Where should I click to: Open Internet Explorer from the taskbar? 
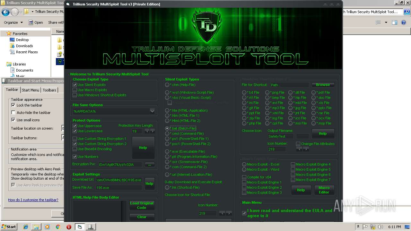tap(26, 227)
